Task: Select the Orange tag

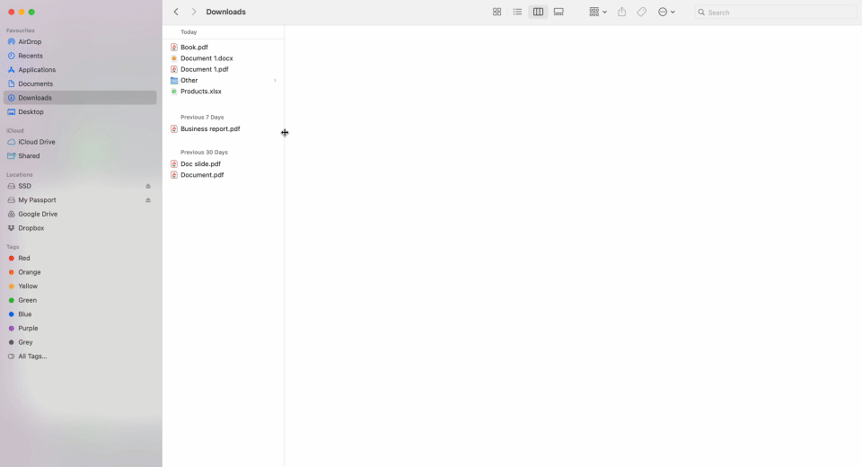Action: (x=80, y=272)
